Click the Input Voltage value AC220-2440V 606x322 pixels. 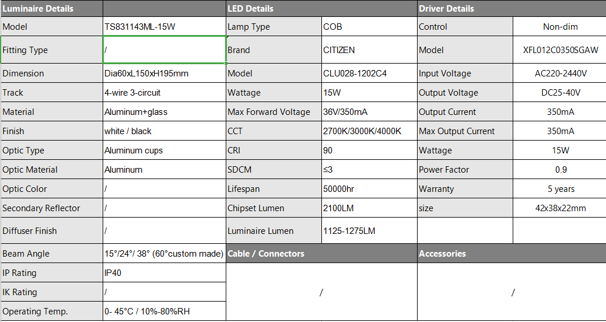(559, 73)
